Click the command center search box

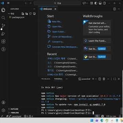[x=57, y=3]
